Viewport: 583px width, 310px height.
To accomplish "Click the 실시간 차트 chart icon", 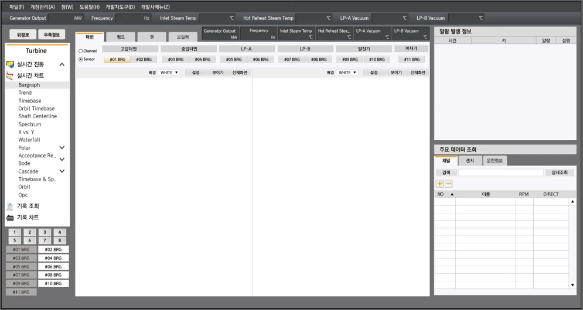I will tap(11, 75).
